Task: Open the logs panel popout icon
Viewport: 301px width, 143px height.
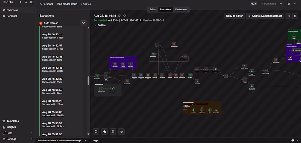Action: pos(293,141)
